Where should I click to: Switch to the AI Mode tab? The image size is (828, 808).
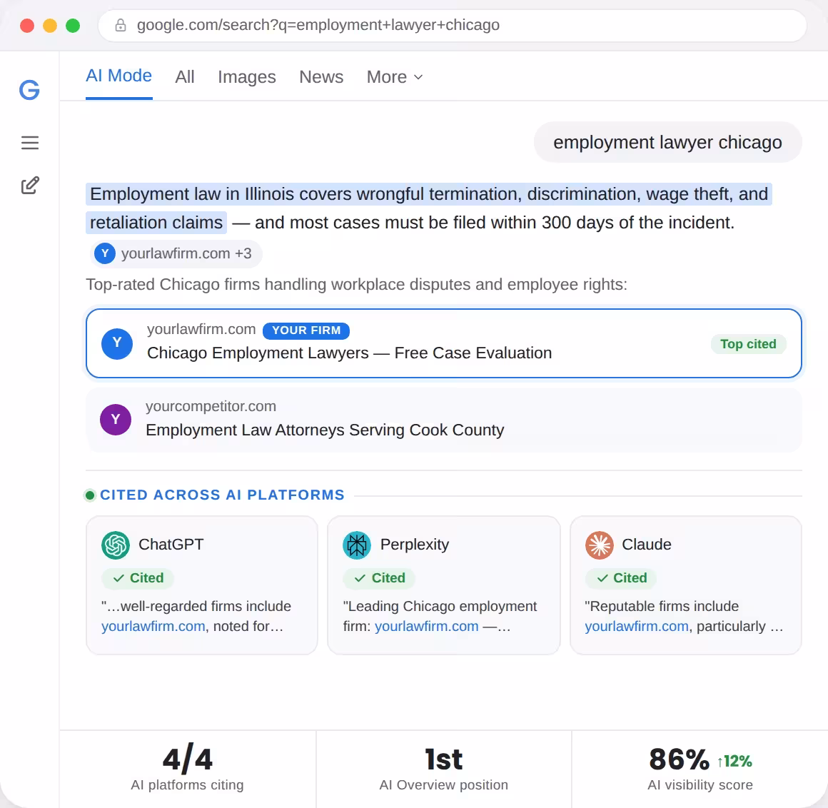click(x=118, y=76)
